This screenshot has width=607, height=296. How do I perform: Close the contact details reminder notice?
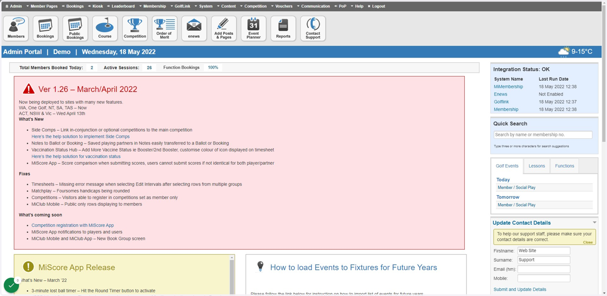[588, 242]
